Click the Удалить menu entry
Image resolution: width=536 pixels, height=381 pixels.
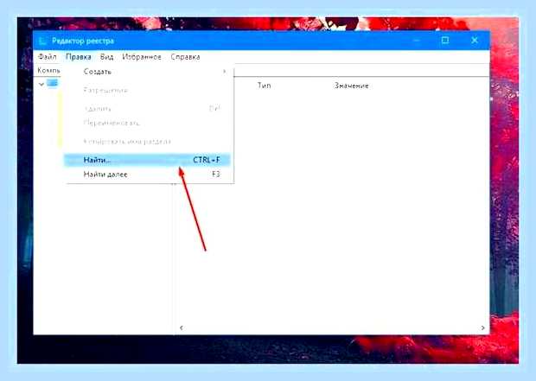[x=147, y=109]
